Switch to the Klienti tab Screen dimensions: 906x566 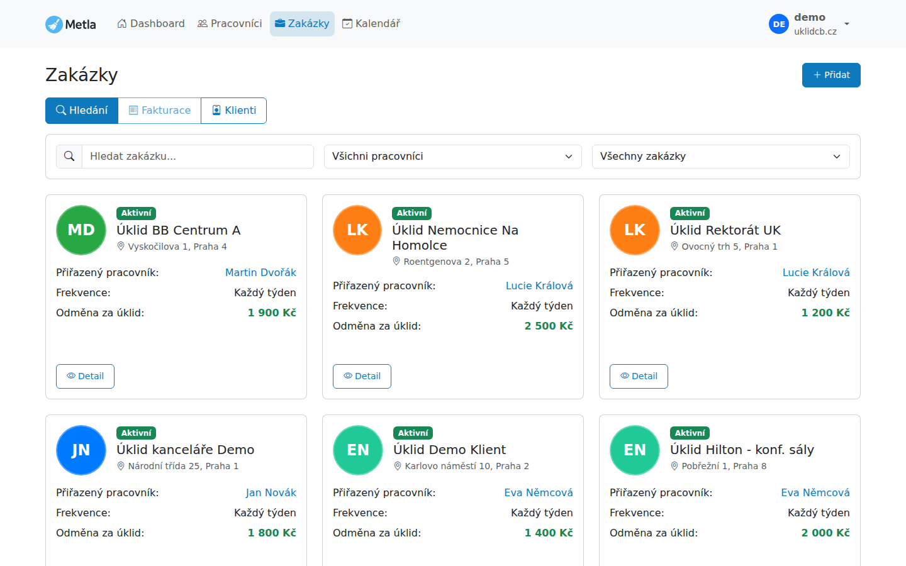tap(234, 111)
